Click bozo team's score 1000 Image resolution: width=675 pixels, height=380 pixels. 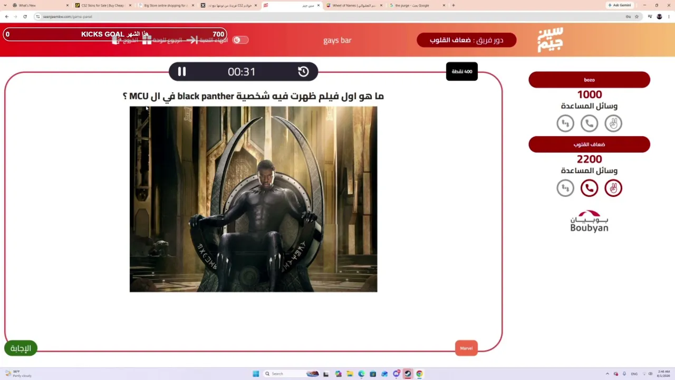589,94
